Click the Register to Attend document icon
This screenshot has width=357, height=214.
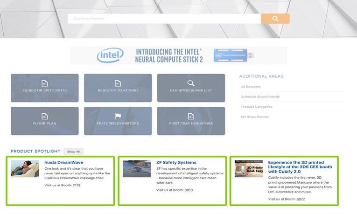pyautogui.click(x=118, y=83)
